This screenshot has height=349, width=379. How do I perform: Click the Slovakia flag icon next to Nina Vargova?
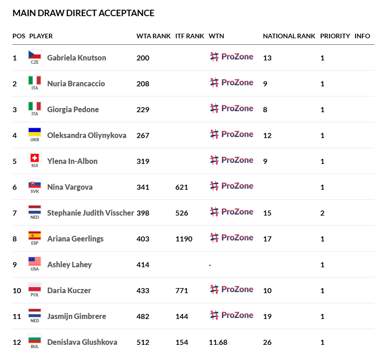click(35, 185)
